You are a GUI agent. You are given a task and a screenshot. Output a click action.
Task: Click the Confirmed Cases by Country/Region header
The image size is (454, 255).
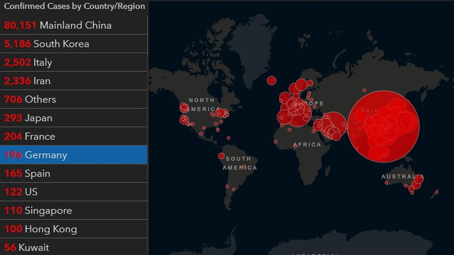(74, 6)
